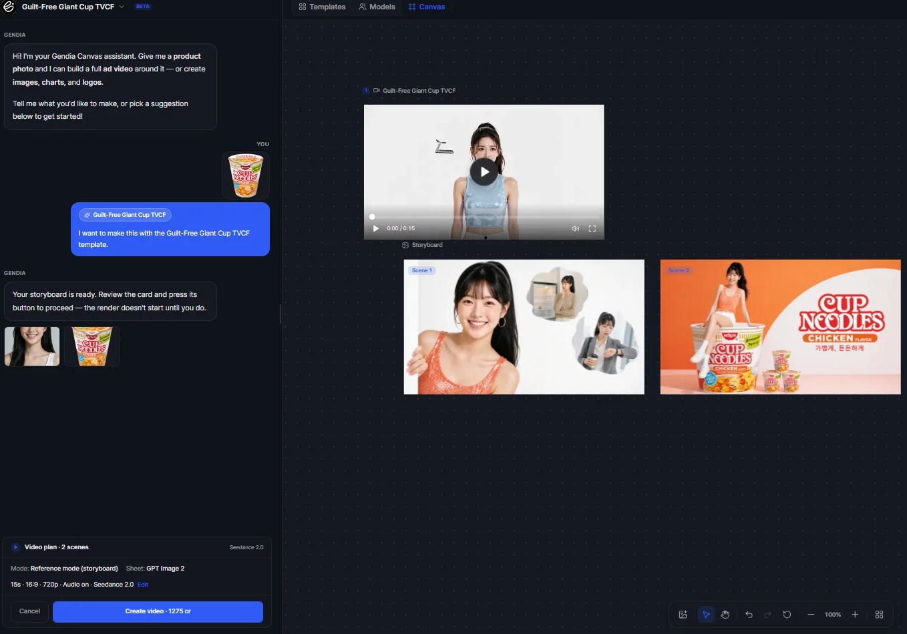Click the video progress bar
Screen dimensions: 907x634
pos(484,217)
